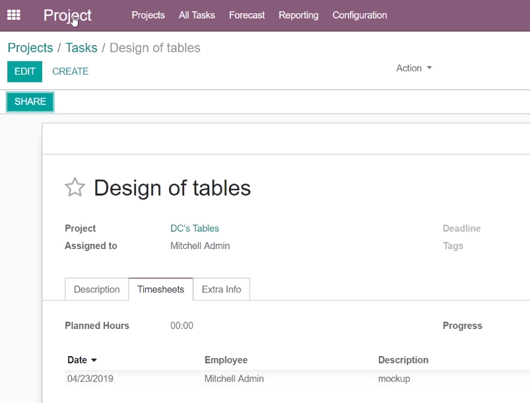Click the CREATE button
This screenshot has height=403, width=530.
(x=71, y=71)
